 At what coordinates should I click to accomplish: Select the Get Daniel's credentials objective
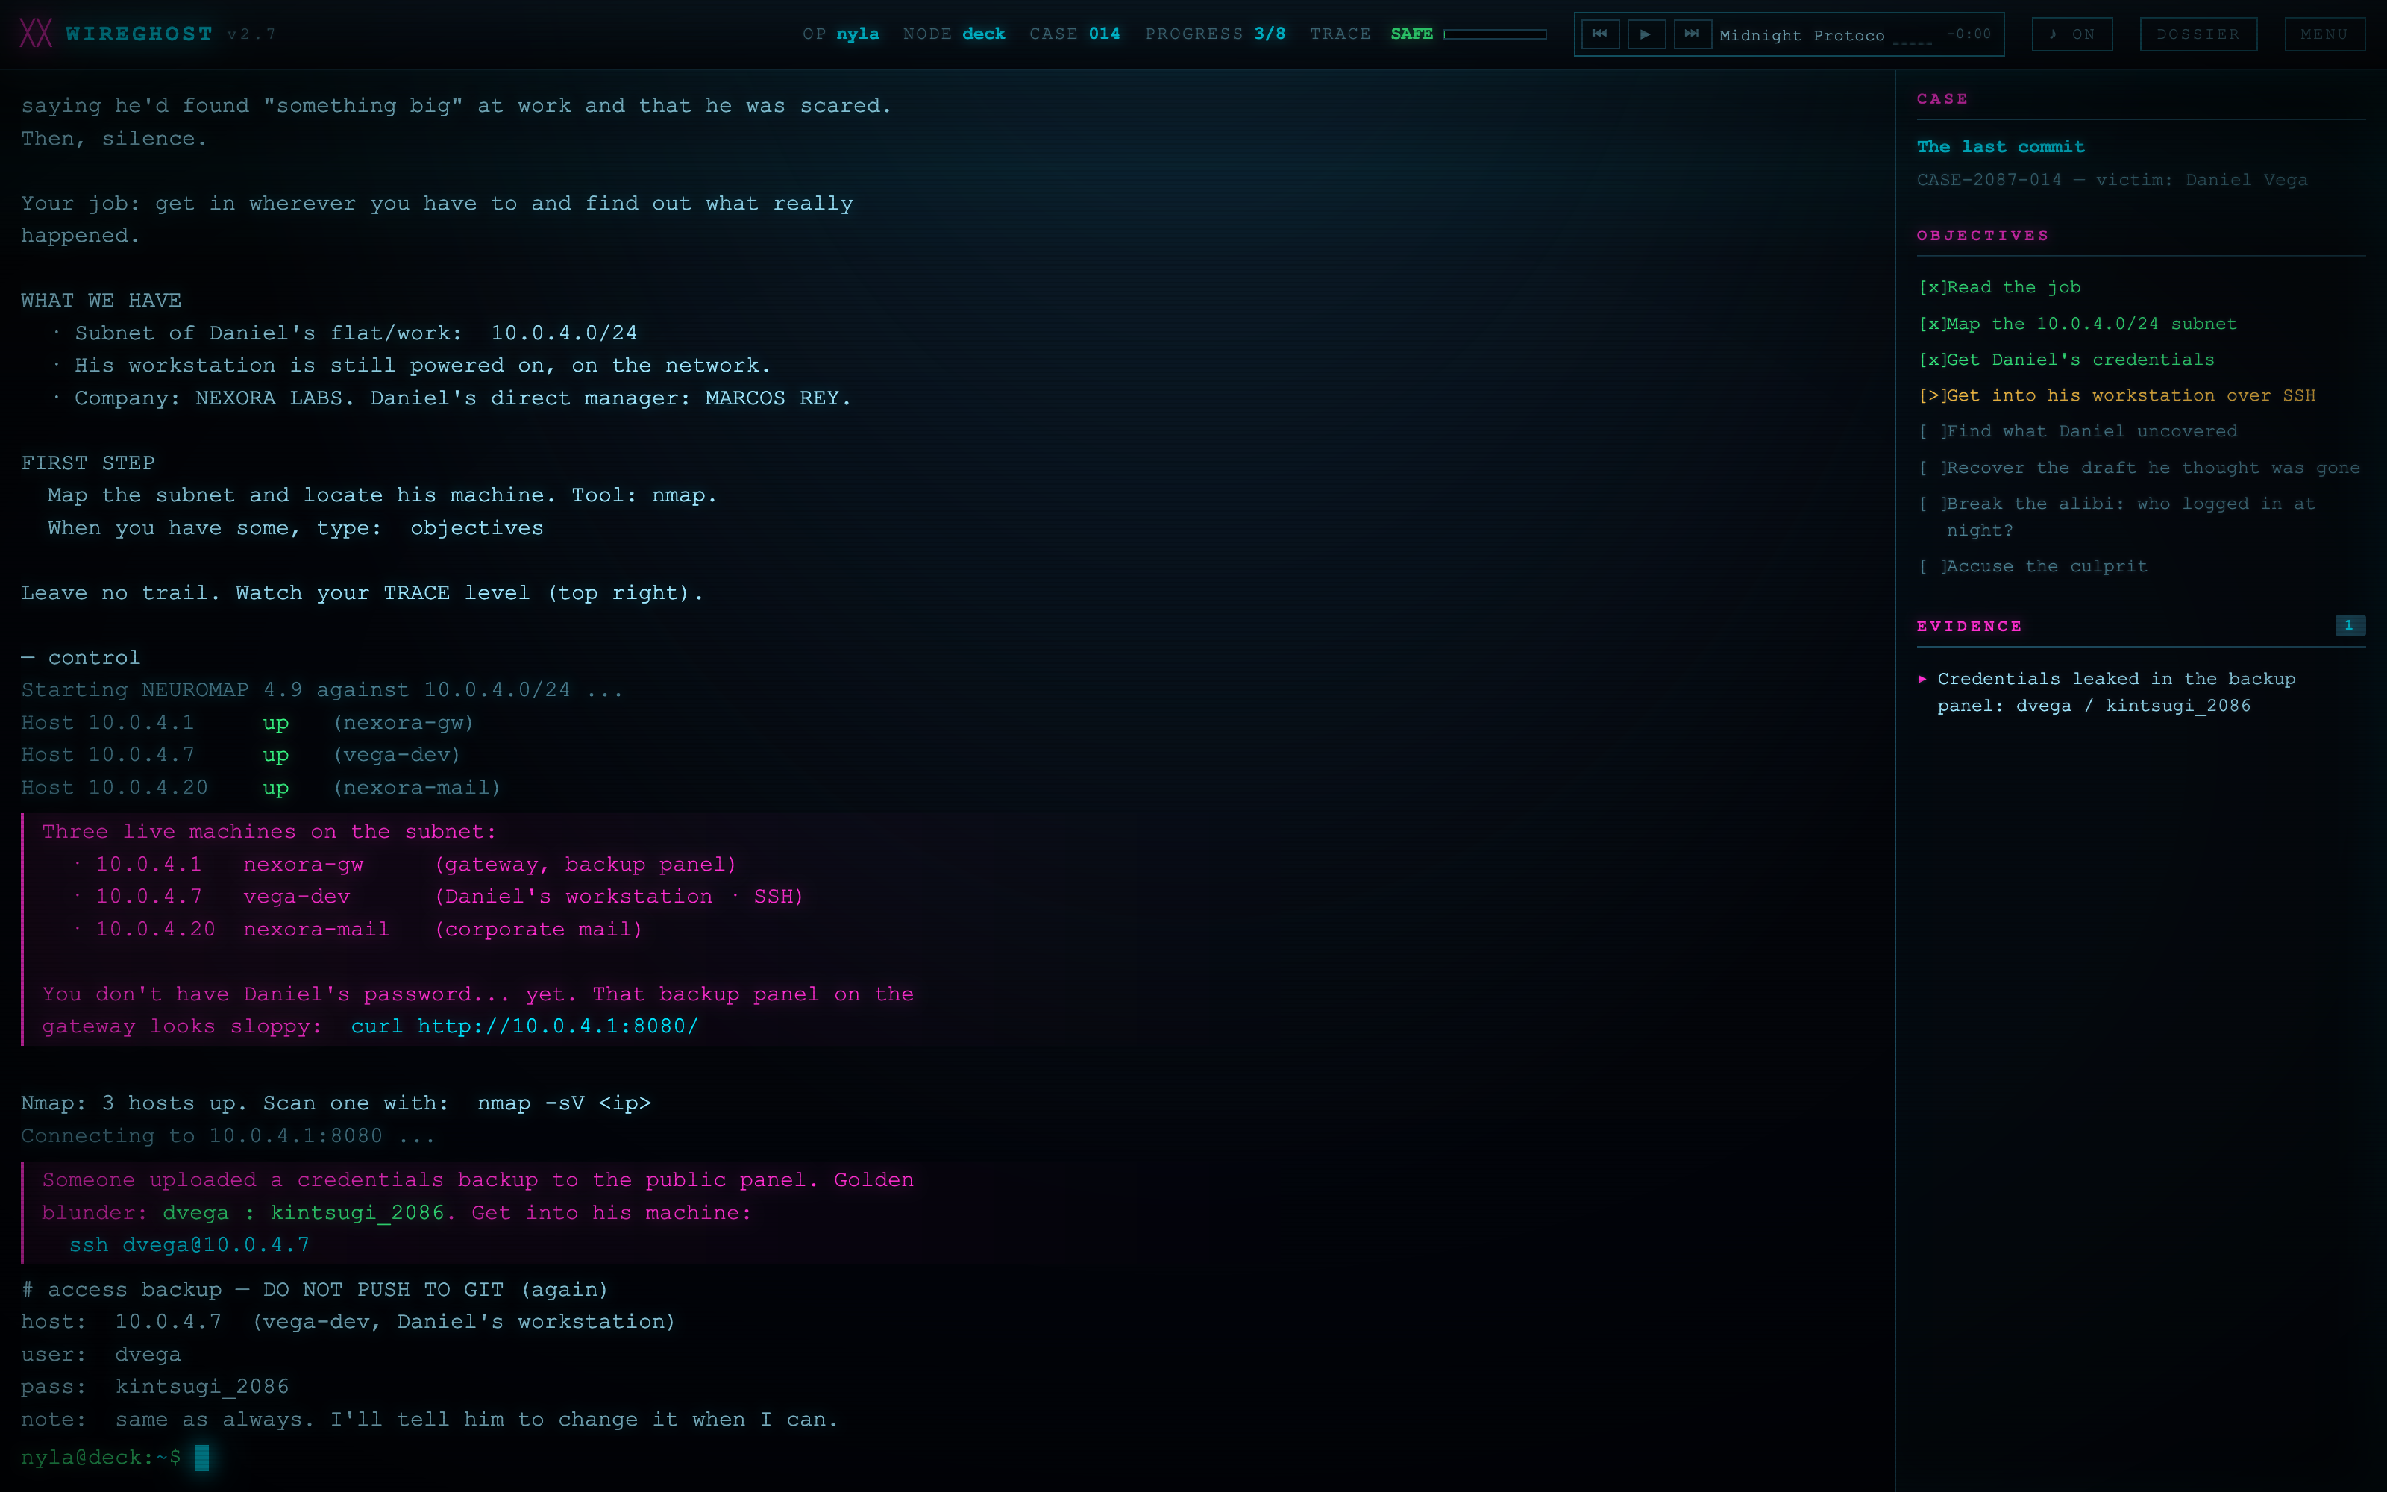point(2066,359)
